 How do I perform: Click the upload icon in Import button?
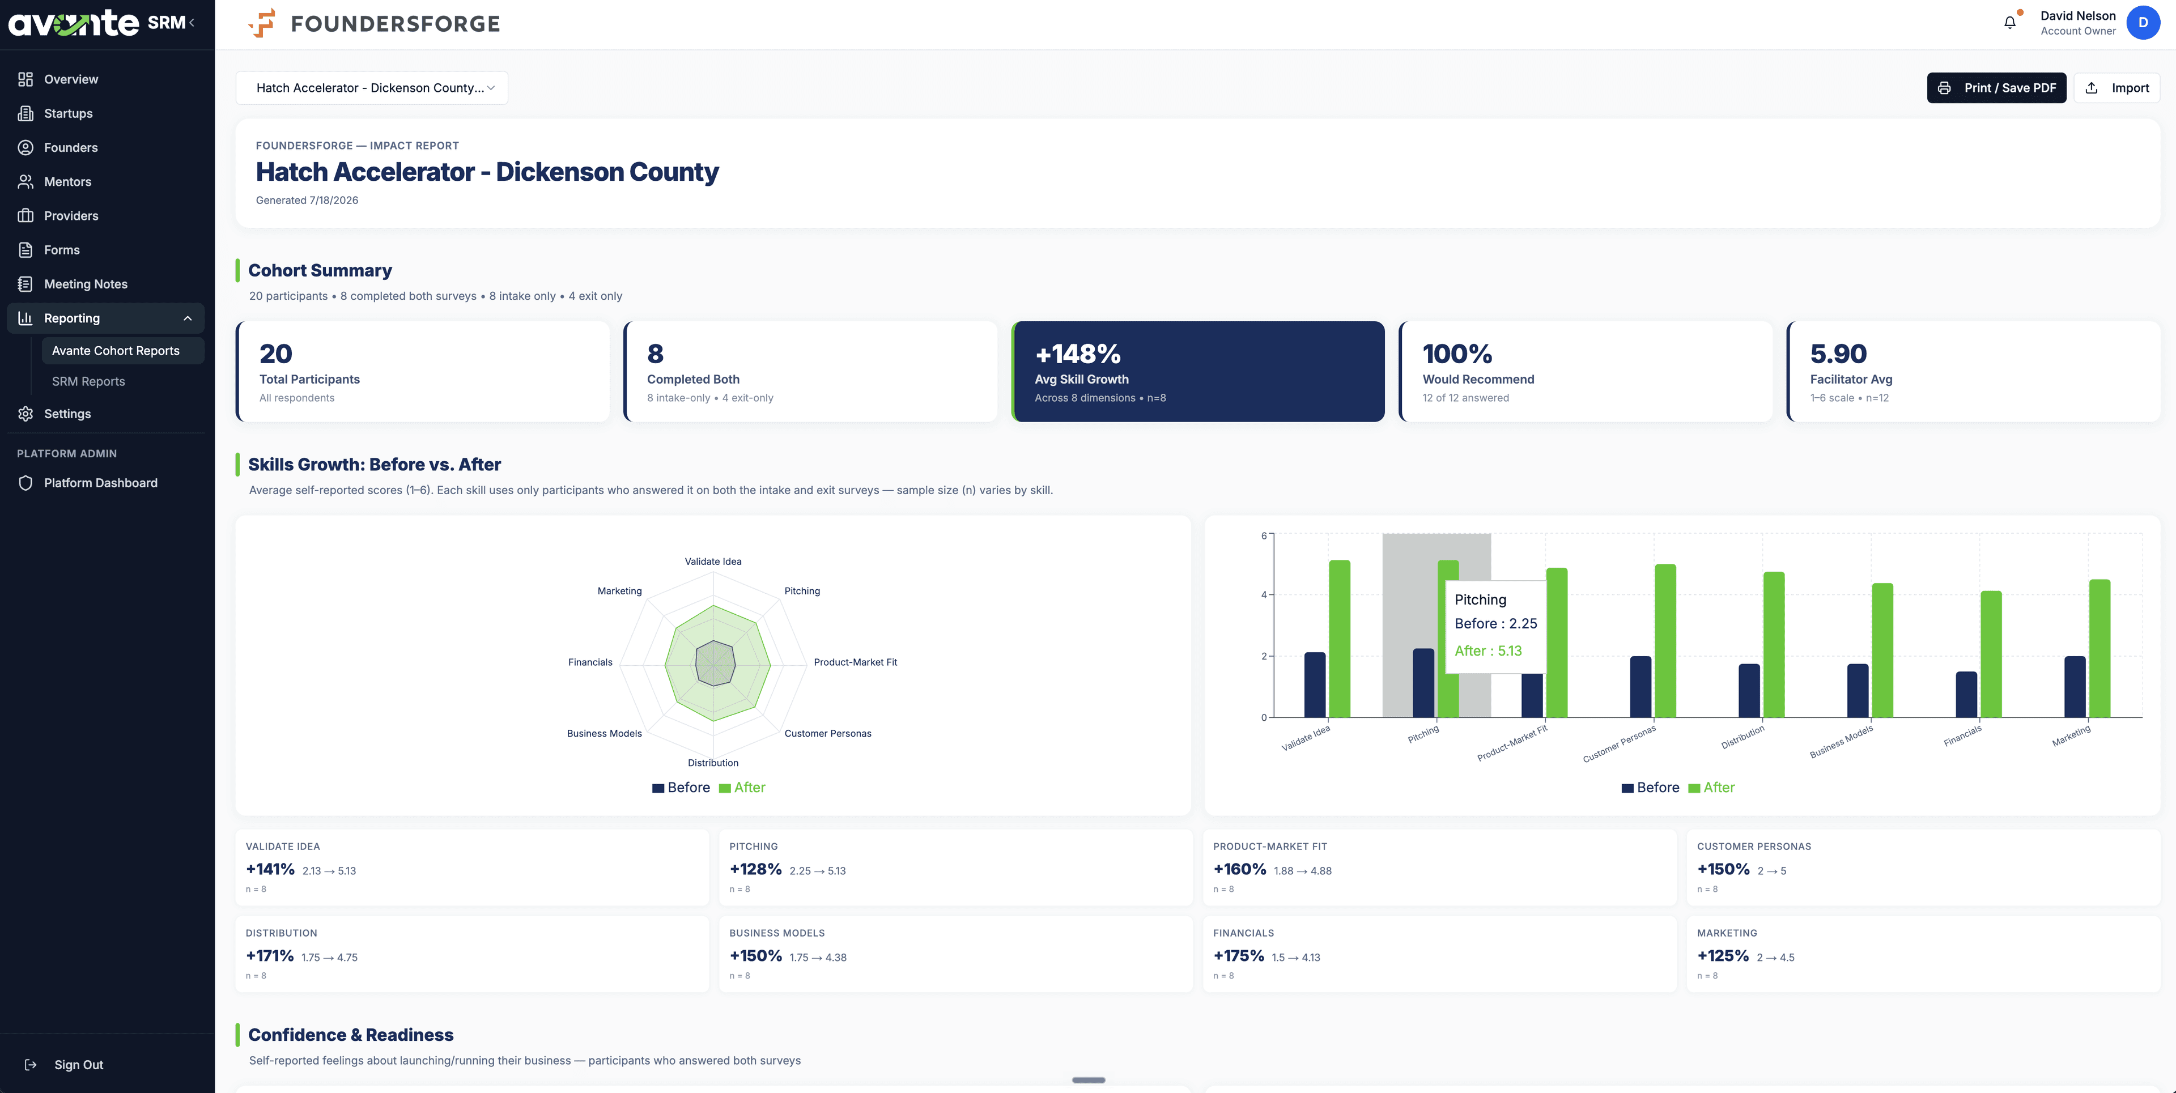click(2092, 88)
